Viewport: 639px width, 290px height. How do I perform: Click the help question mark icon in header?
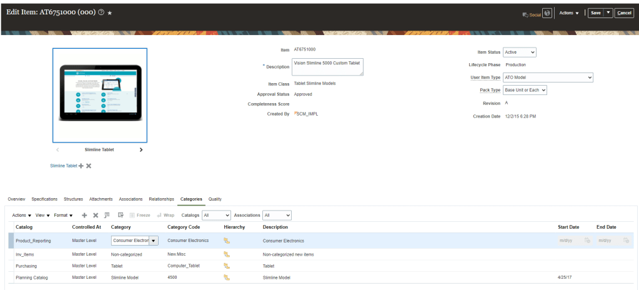click(x=101, y=12)
